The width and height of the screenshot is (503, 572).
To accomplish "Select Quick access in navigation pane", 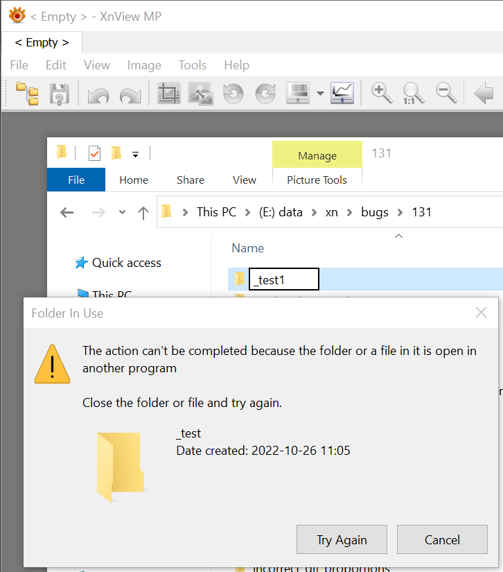I will coord(126,263).
